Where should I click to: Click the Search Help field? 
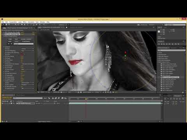pos(175,24)
